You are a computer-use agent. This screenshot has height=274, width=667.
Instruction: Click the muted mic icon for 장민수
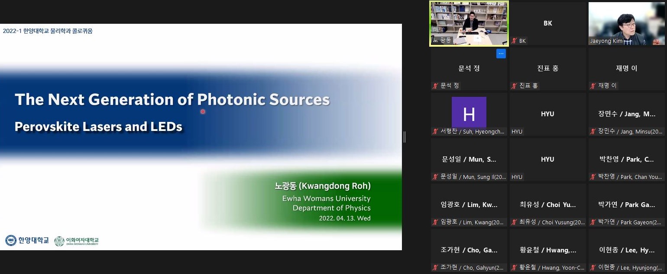593,131
